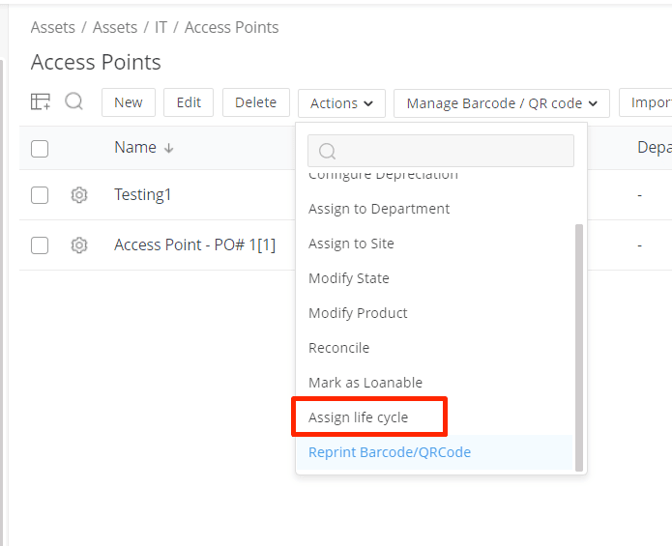Select Assign life cycle menu option
The image size is (672, 546).
[x=358, y=417]
